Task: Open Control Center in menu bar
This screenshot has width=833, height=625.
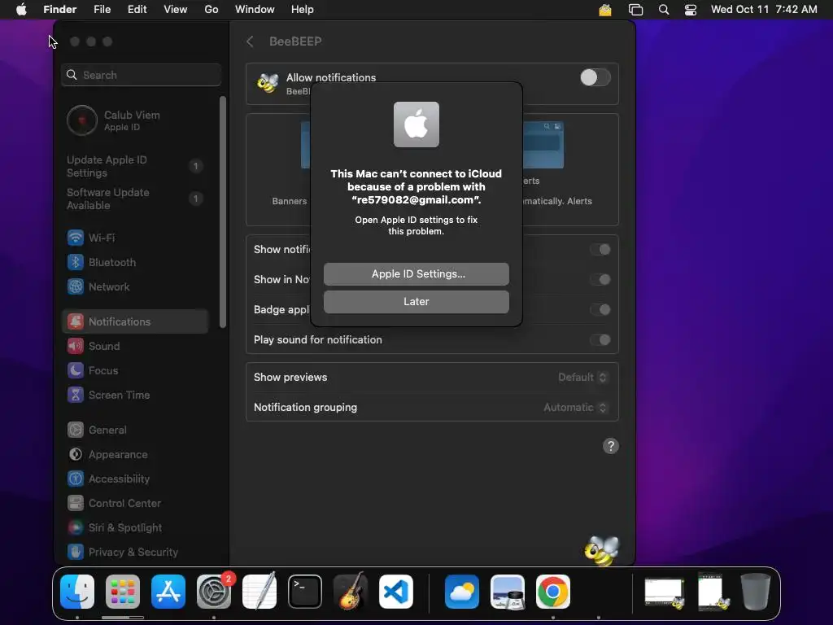Action: pos(690,10)
